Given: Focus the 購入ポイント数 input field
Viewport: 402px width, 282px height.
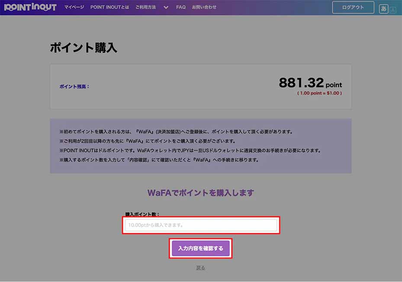Looking at the screenshot, I should coord(201,225).
